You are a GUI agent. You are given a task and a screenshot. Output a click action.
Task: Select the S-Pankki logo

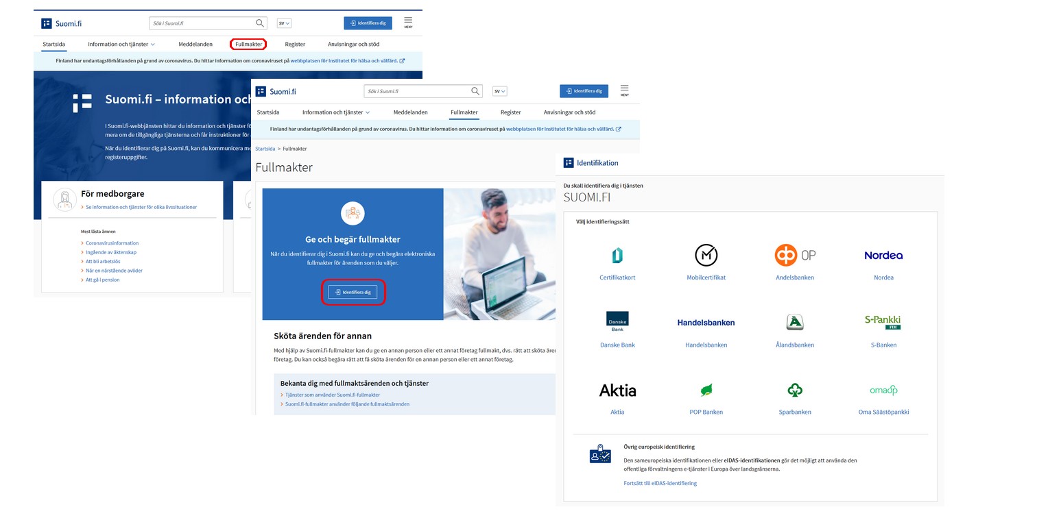(883, 322)
